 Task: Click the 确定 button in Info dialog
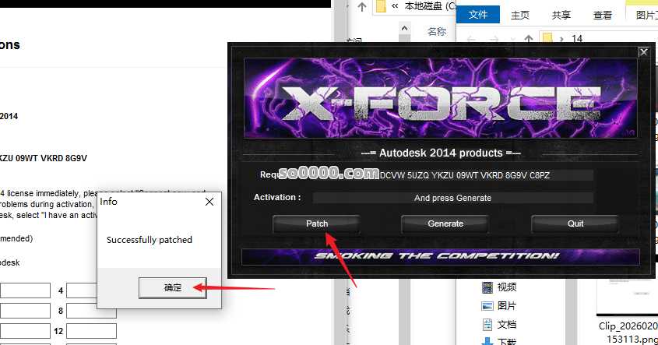(172, 287)
